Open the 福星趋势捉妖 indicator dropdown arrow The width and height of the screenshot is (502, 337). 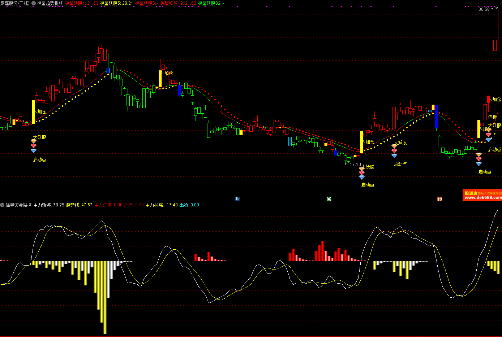(x=33, y=3)
